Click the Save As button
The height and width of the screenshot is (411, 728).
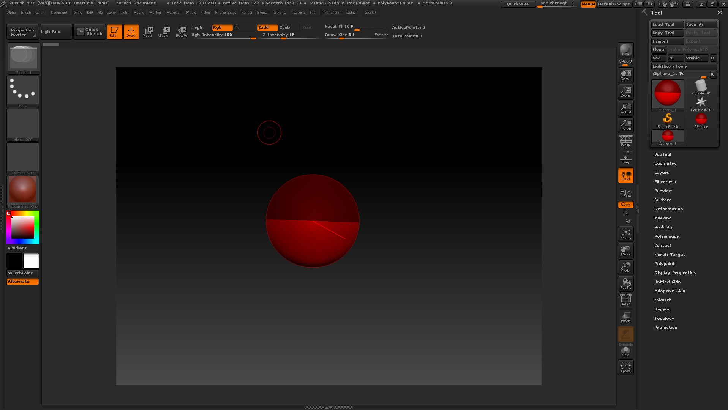tap(701, 25)
